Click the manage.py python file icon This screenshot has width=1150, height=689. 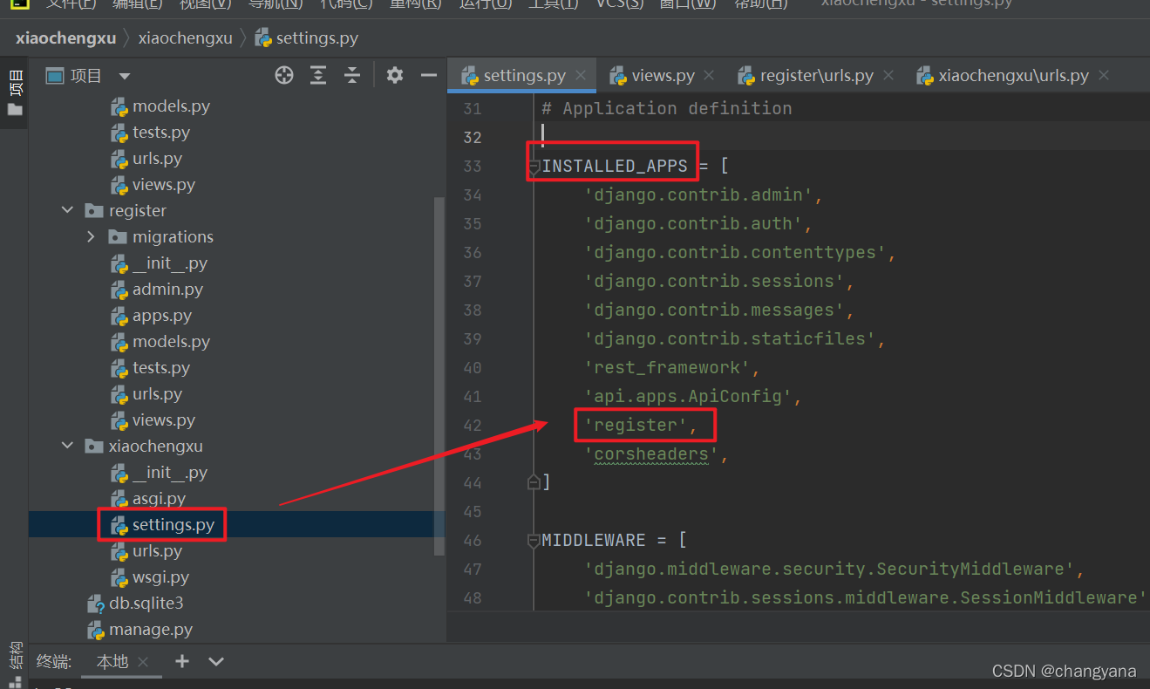[95, 630]
